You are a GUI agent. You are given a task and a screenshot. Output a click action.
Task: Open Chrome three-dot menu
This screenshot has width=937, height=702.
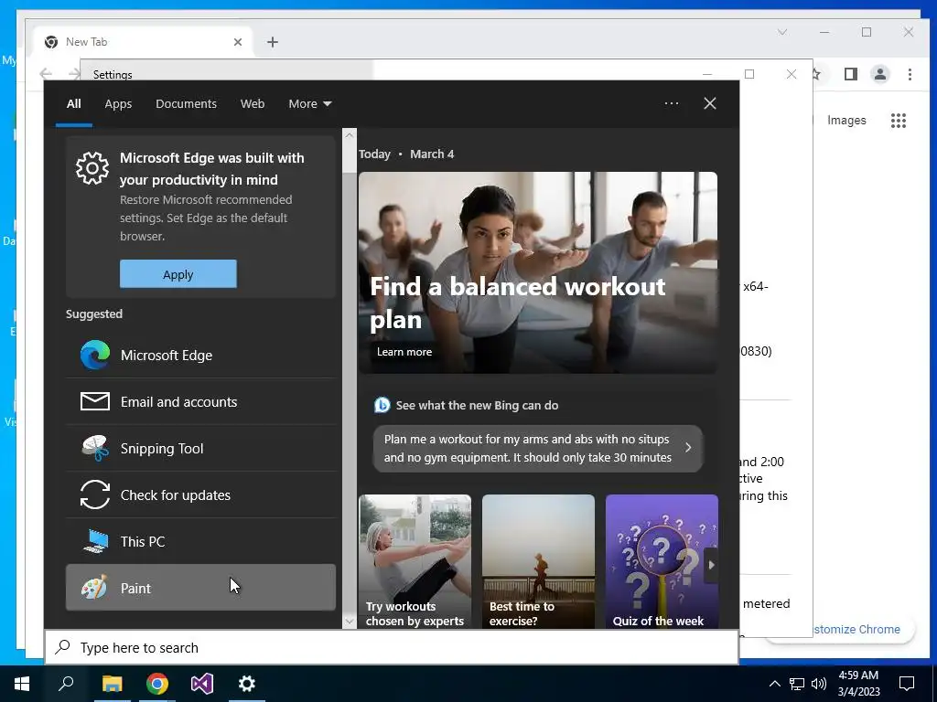[x=910, y=74]
